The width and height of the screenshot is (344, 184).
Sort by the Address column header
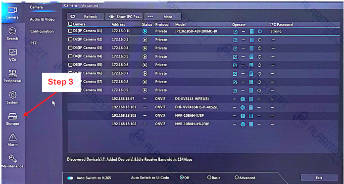tap(118, 25)
